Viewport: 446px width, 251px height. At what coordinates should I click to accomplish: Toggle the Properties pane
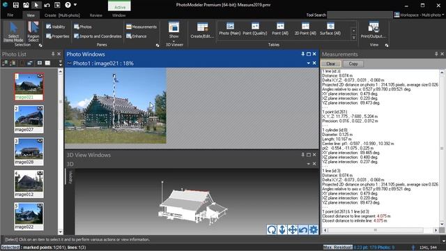point(58,36)
